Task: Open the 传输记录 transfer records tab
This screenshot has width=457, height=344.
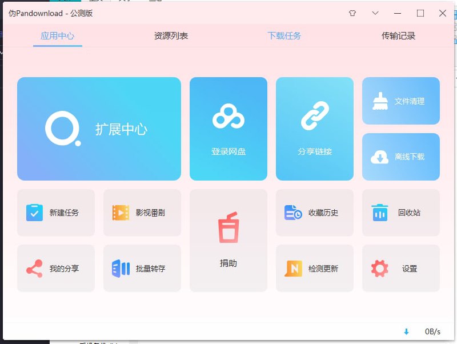Action: click(x=398, y=35)
